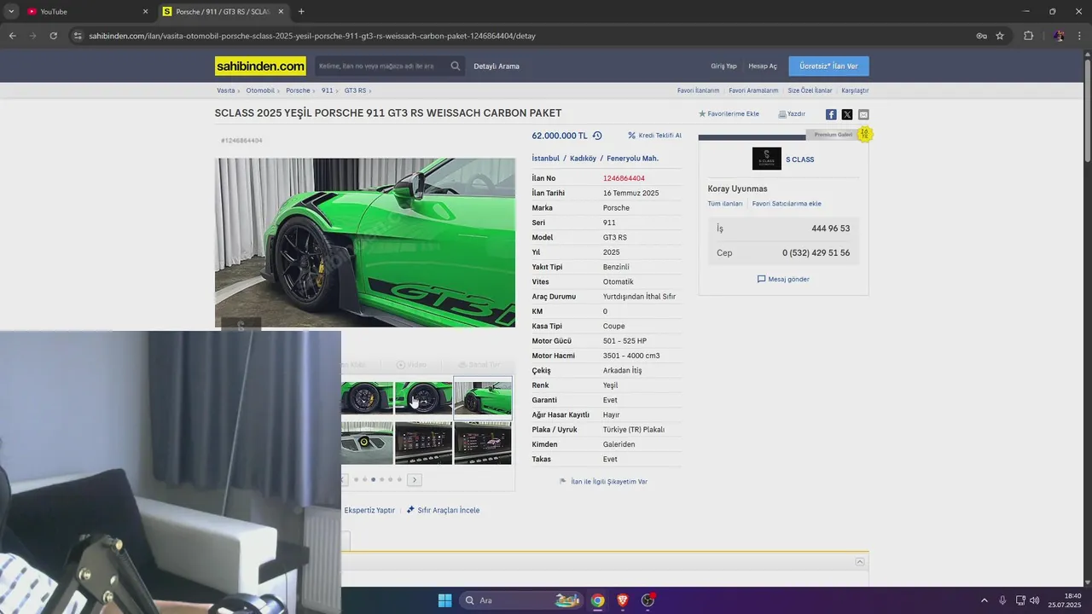Go to next thumbnail page arrow

415,480
